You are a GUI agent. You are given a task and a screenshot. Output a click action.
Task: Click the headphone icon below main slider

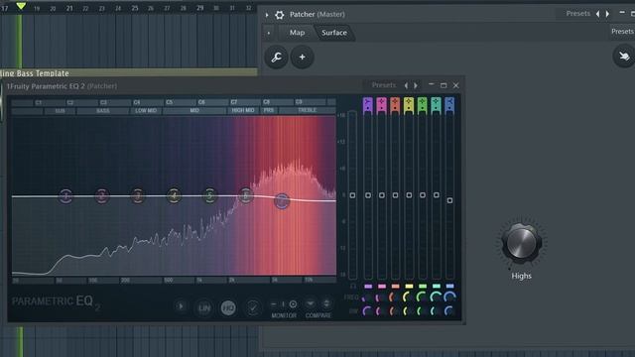pos(353,287)
